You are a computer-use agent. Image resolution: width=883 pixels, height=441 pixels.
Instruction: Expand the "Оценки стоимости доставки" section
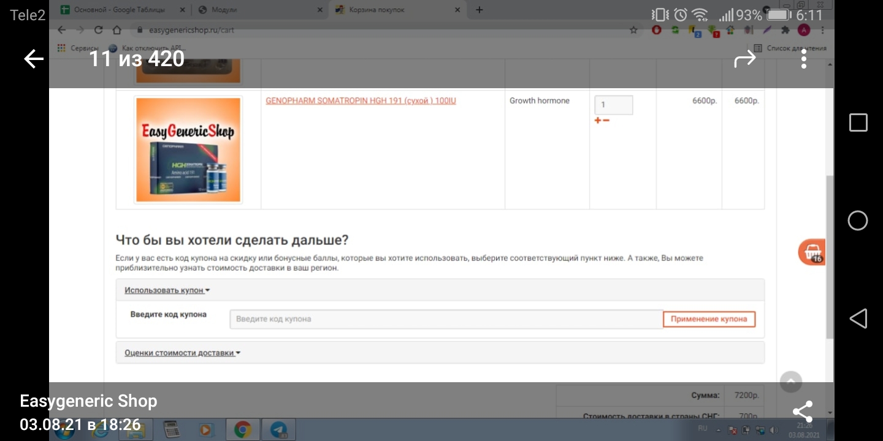182,353
